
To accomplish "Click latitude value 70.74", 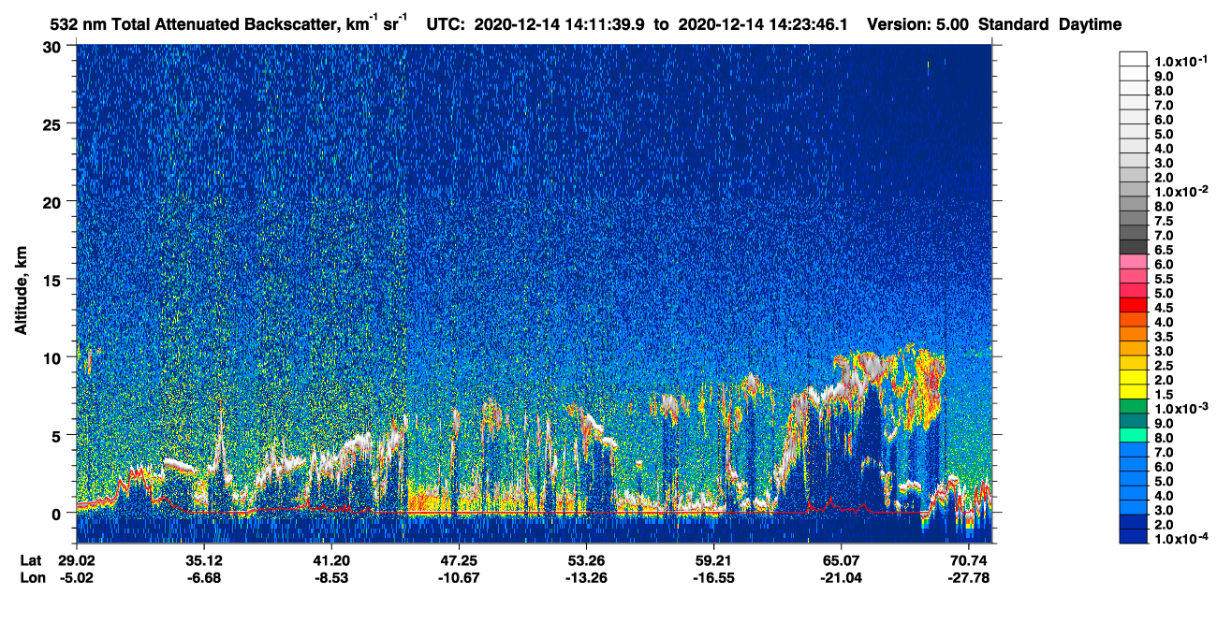I will click(x=968, y=560).
